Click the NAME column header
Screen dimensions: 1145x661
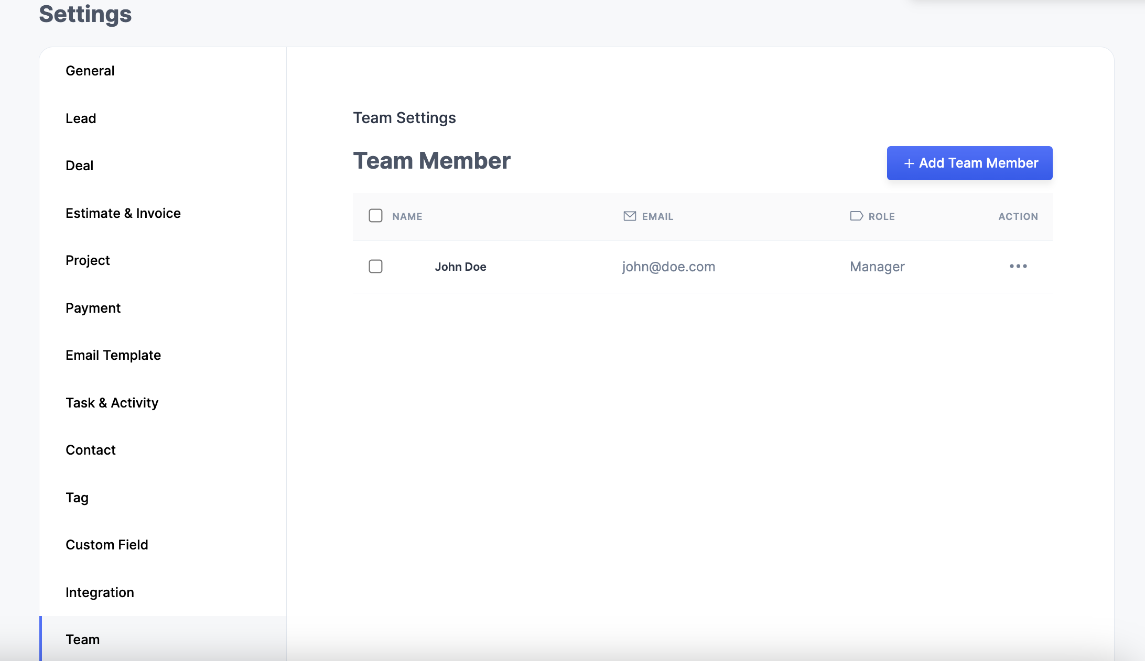point(407,216)
